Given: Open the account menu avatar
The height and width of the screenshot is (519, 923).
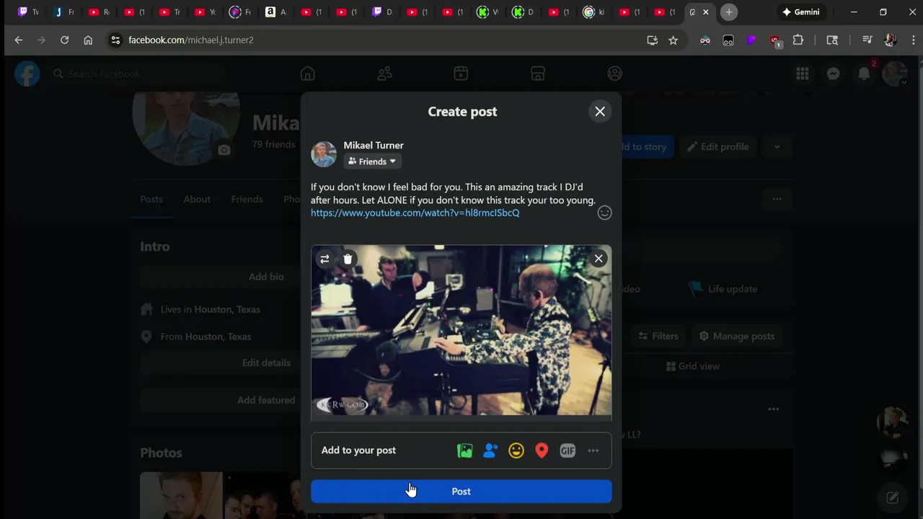Looking at the screenshot, I should pos(895,74).
